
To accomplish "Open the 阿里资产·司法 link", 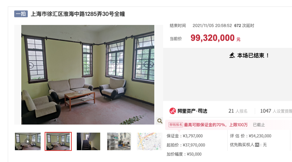I will (192, 111).
